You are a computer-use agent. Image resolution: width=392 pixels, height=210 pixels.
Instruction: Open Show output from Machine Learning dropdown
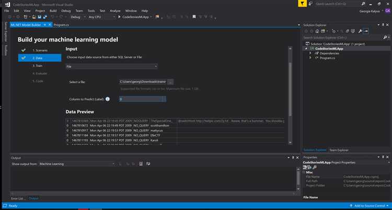77,164
